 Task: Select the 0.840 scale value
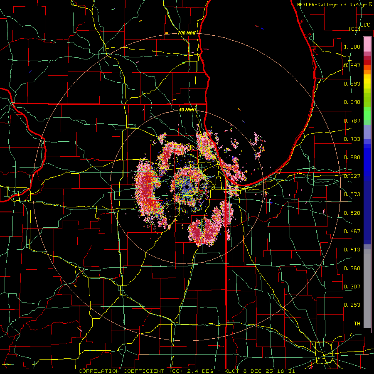(352, 102)
